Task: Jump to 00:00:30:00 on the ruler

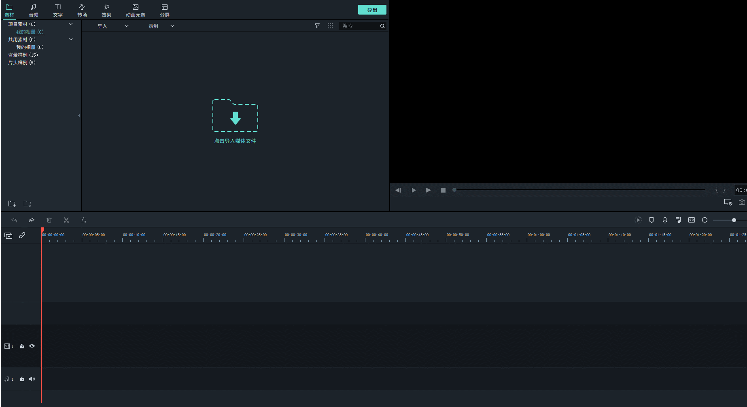Action: tap(296, 235)
